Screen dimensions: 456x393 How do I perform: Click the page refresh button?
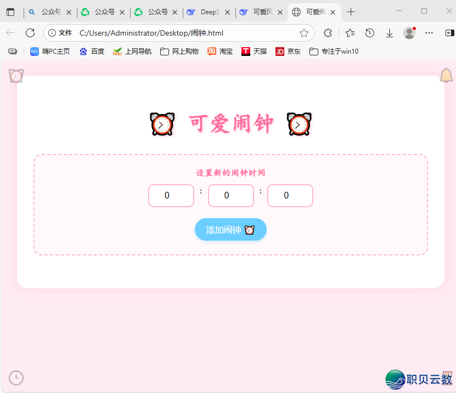pos(30,33)
